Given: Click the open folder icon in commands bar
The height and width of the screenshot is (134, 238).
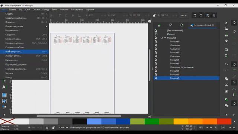Looking at the screenshot, I should [226, 29].
